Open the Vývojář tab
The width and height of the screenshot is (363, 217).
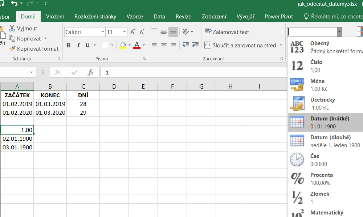tap(245, 17)
